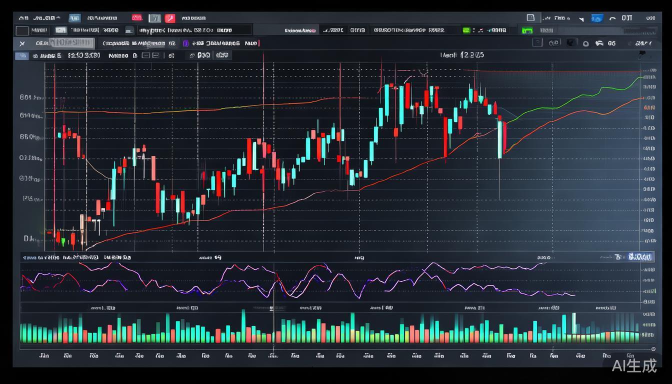672x384 pixels.
Task: Click the blue button at left of fourth row
Action: pos(22,56)
